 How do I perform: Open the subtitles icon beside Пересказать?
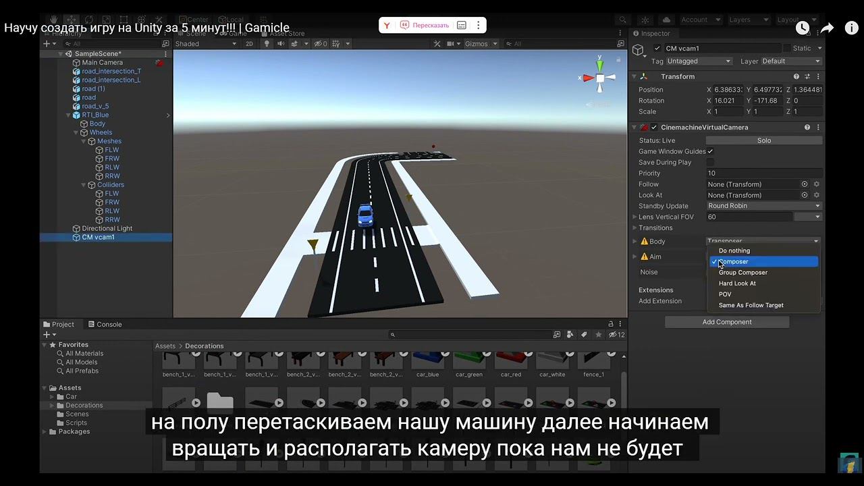(462, 25)
